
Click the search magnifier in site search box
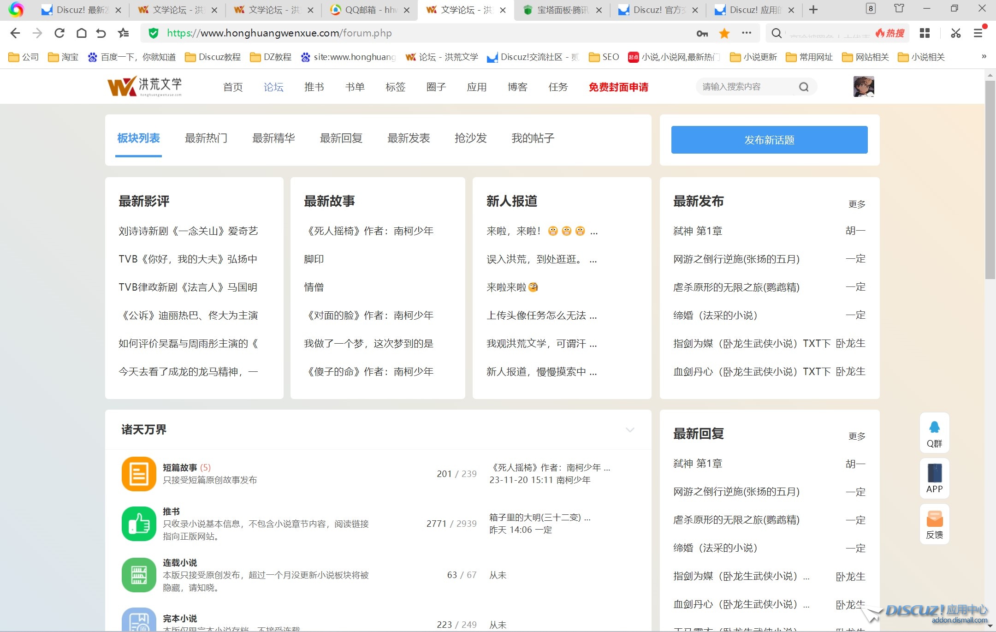coord(804,87)
